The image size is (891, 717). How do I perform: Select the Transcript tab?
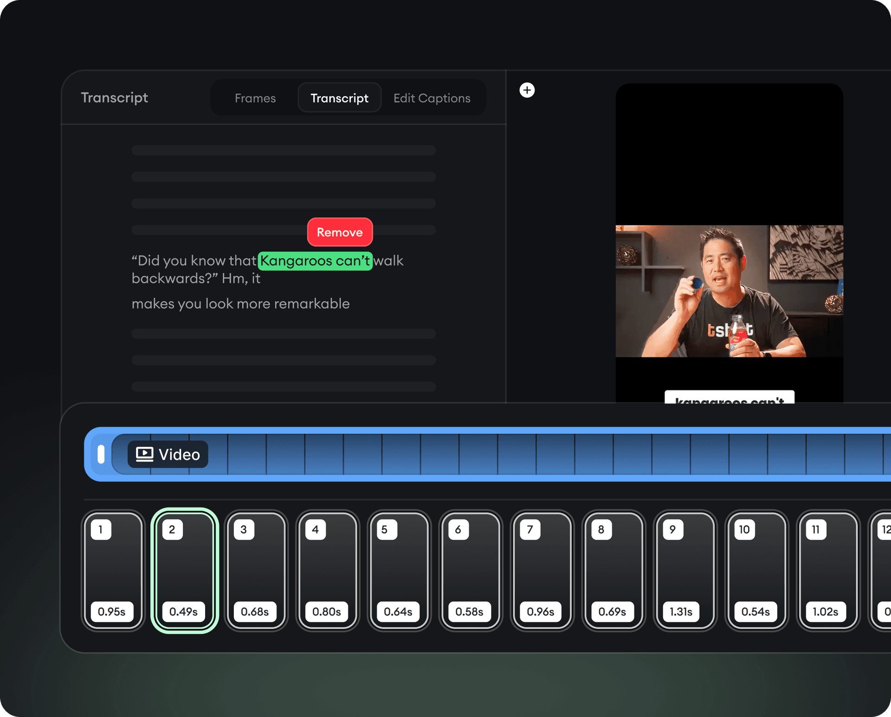tap(339, 98)
